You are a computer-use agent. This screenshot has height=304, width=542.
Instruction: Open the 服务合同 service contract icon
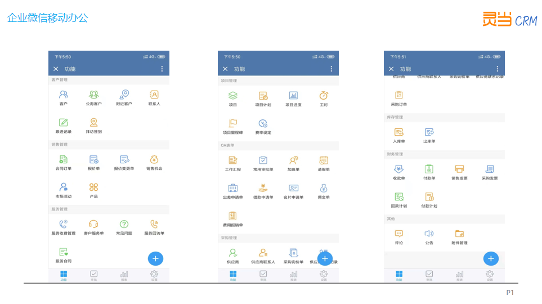click(x=64, y=252)
